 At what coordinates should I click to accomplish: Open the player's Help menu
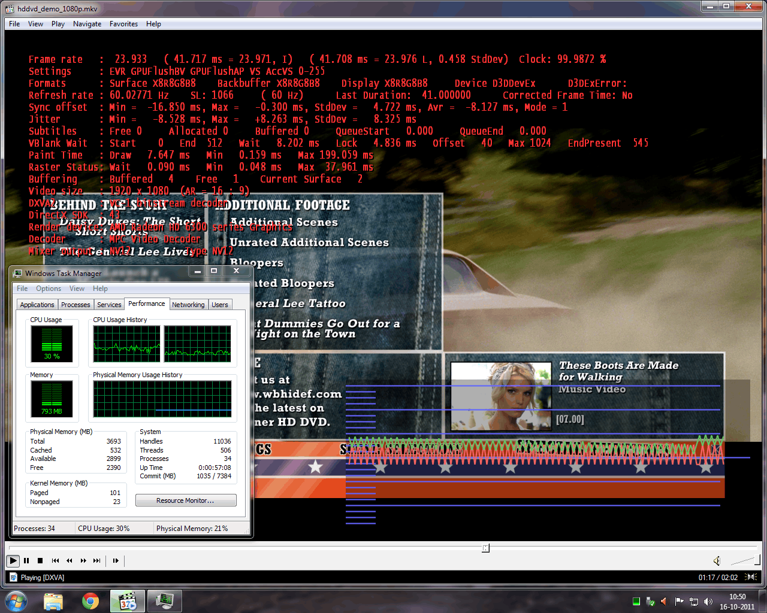(x=153, y=24)
